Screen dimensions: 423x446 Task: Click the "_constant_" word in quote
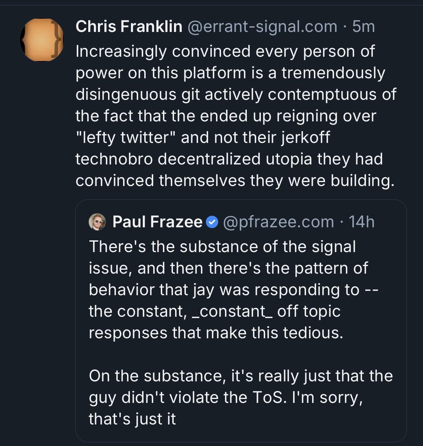click(x=232, y=311)
